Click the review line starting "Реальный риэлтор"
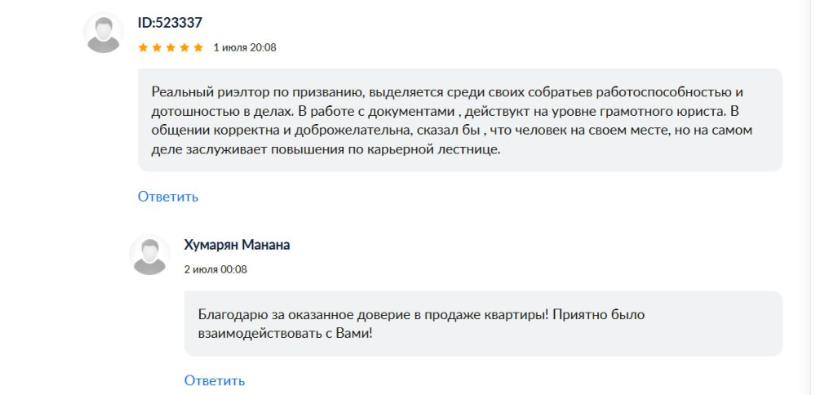 (x=447, y=92)
